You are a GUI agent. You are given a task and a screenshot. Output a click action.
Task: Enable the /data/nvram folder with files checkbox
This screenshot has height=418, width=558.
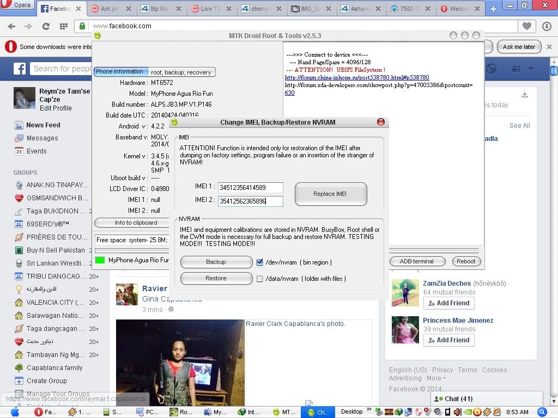[x=260, y=279]
